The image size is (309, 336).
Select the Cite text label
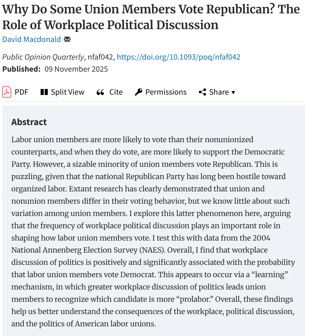116,92
